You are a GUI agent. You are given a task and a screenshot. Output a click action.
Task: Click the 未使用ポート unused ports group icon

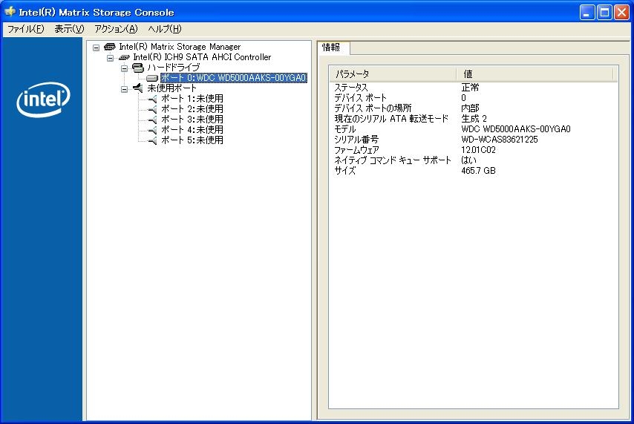point(138,88)
